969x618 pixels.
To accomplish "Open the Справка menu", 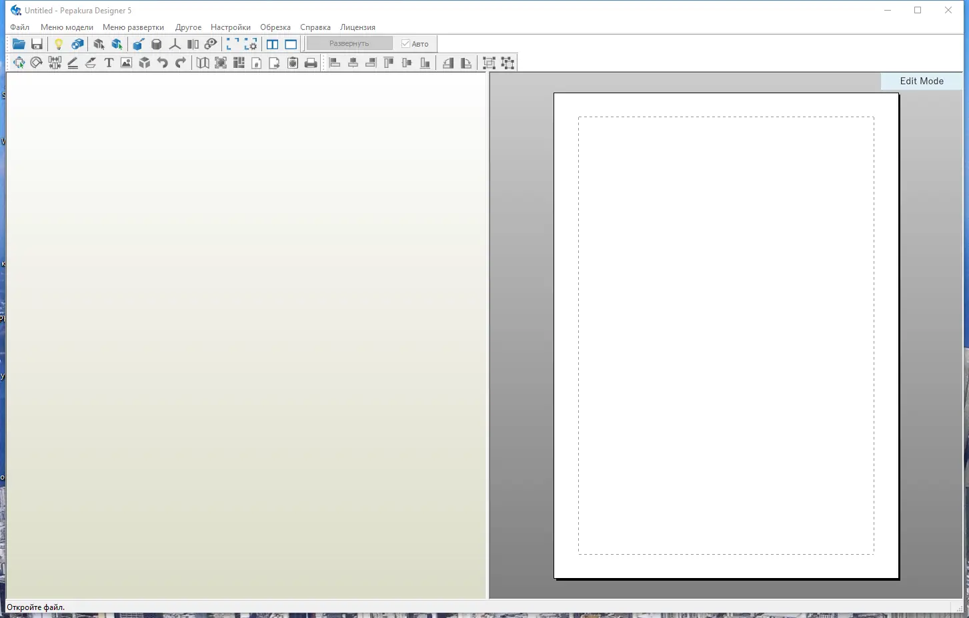I will [x=315, y=27].
